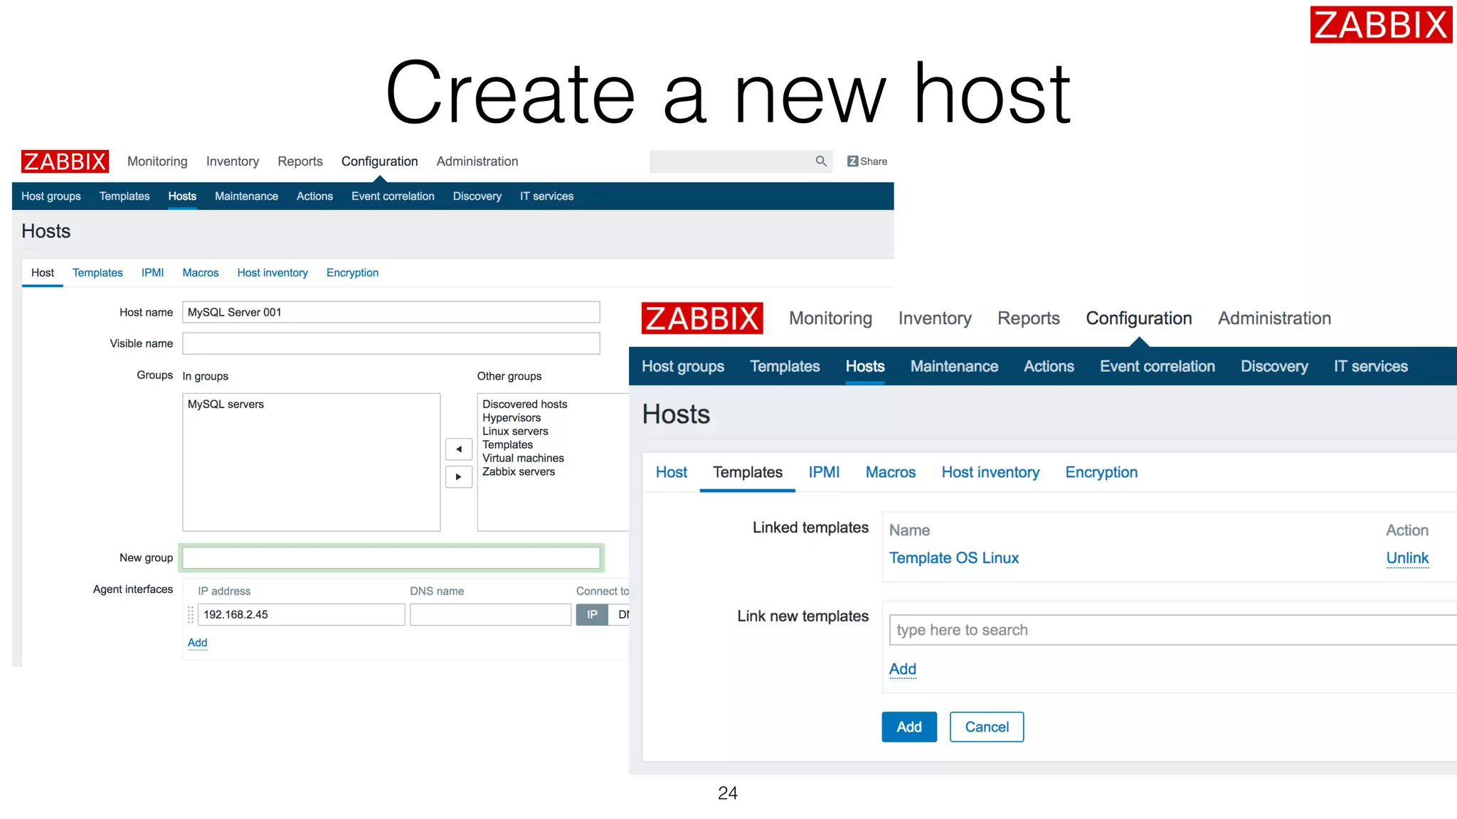Image resolution: width=1457 pixels, height=819 pixels.
Task: Switch to Host inventory tab in right window
Action: [x=990, y=472]
